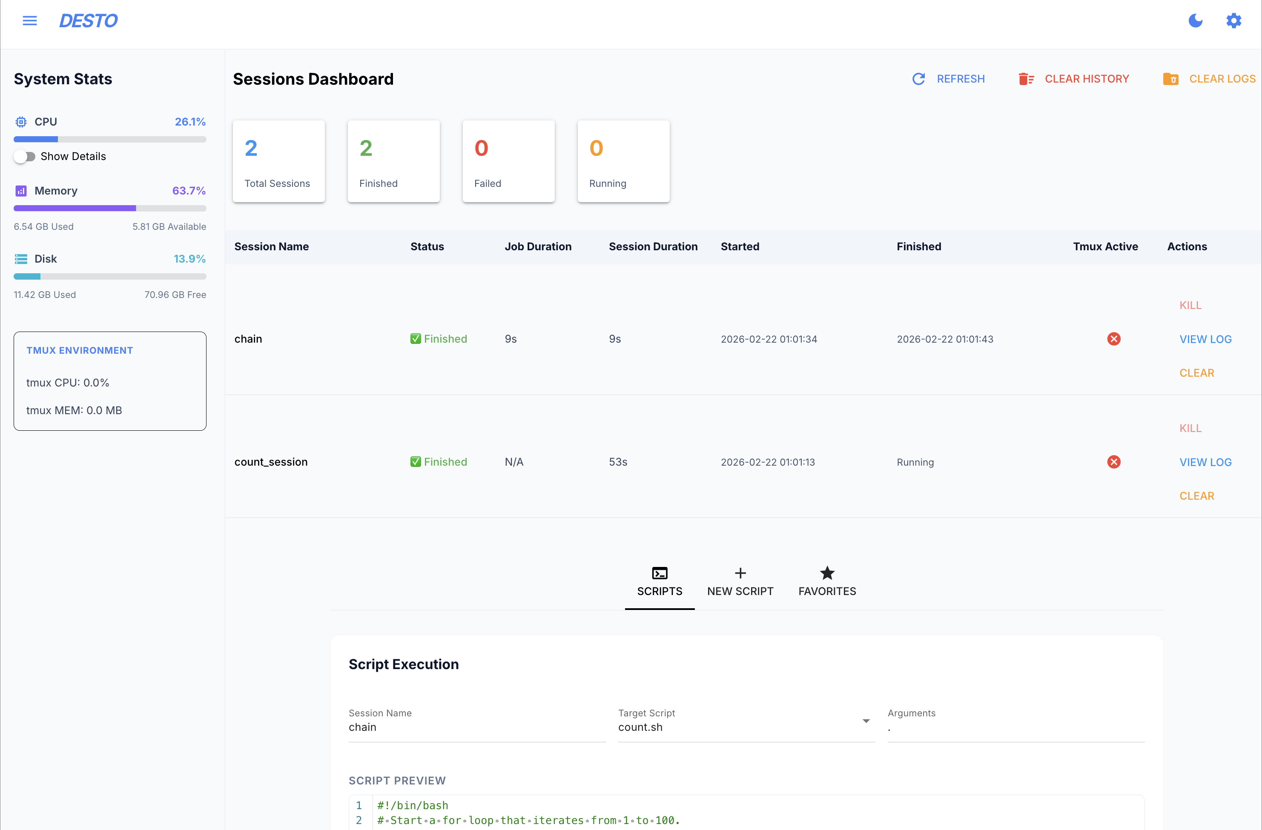The image size is (1262, 830).
Task: Open settings gear icon
Action: pos(1233,21)
